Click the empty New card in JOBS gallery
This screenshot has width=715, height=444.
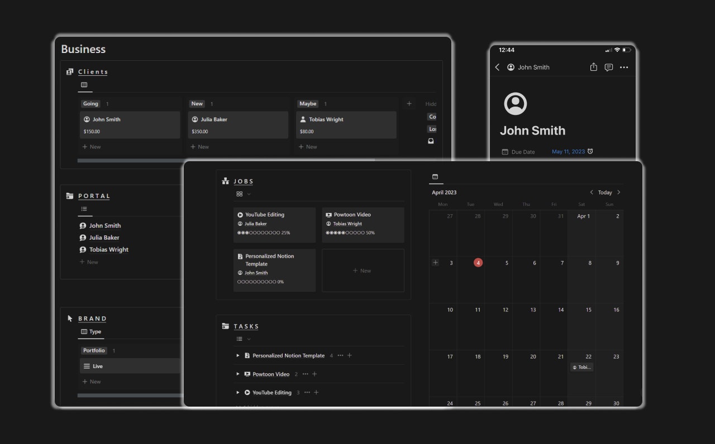[x=363, y=271]
